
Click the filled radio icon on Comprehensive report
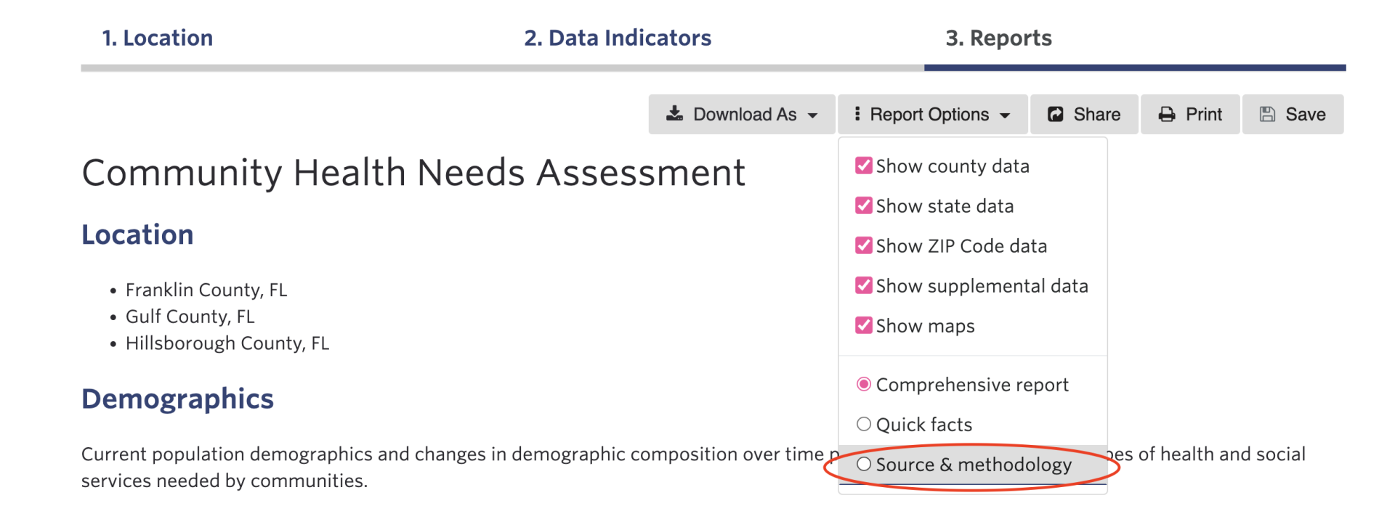pyautogui.click(x=864, y=385)
